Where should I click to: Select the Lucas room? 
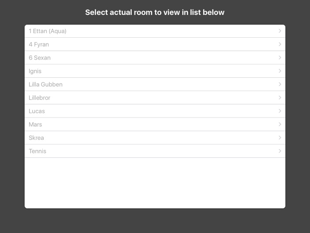[x=37, y=111]
